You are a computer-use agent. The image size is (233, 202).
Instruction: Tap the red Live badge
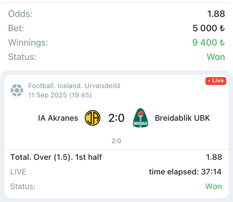216,81
